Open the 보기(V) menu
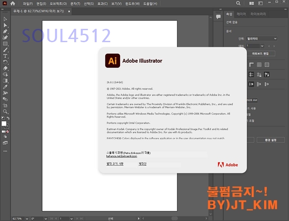289x221 pixels. pyautogui.click(x=116, y=4)
